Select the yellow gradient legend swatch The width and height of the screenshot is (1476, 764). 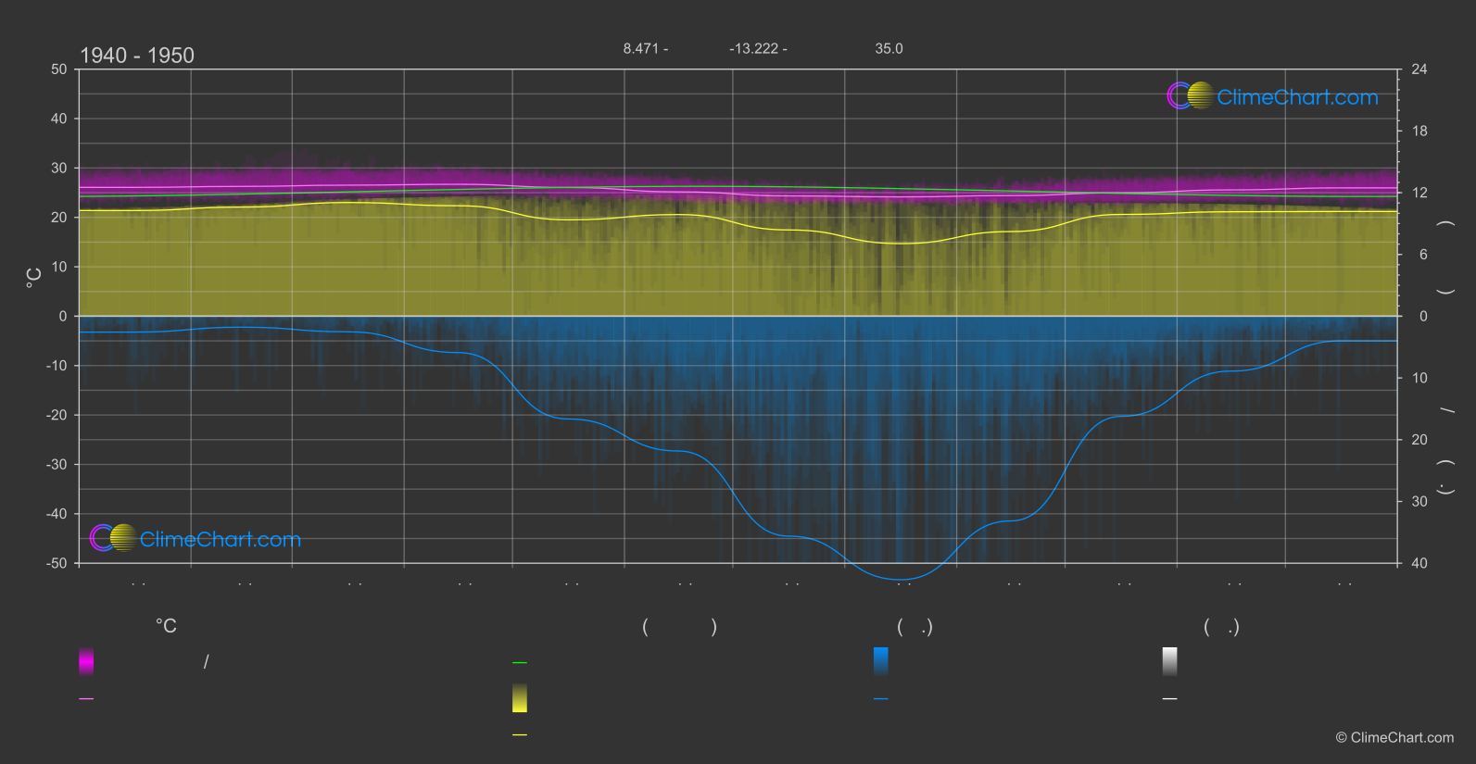pos(520,698)
